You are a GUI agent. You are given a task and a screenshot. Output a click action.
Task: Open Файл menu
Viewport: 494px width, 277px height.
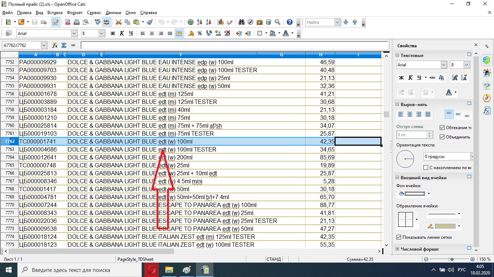click(x=7, y=12)
